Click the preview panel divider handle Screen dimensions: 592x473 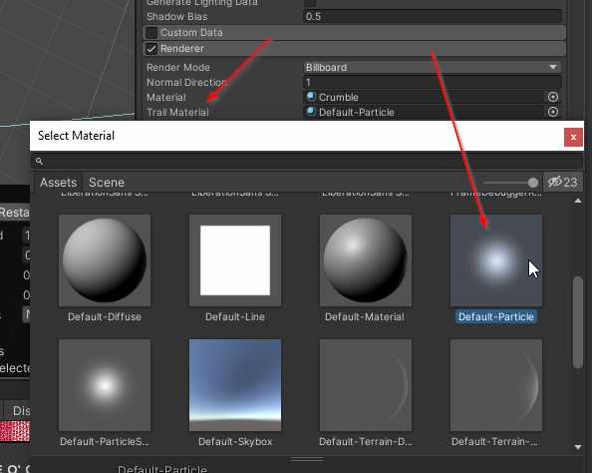(x=307, y=459)
